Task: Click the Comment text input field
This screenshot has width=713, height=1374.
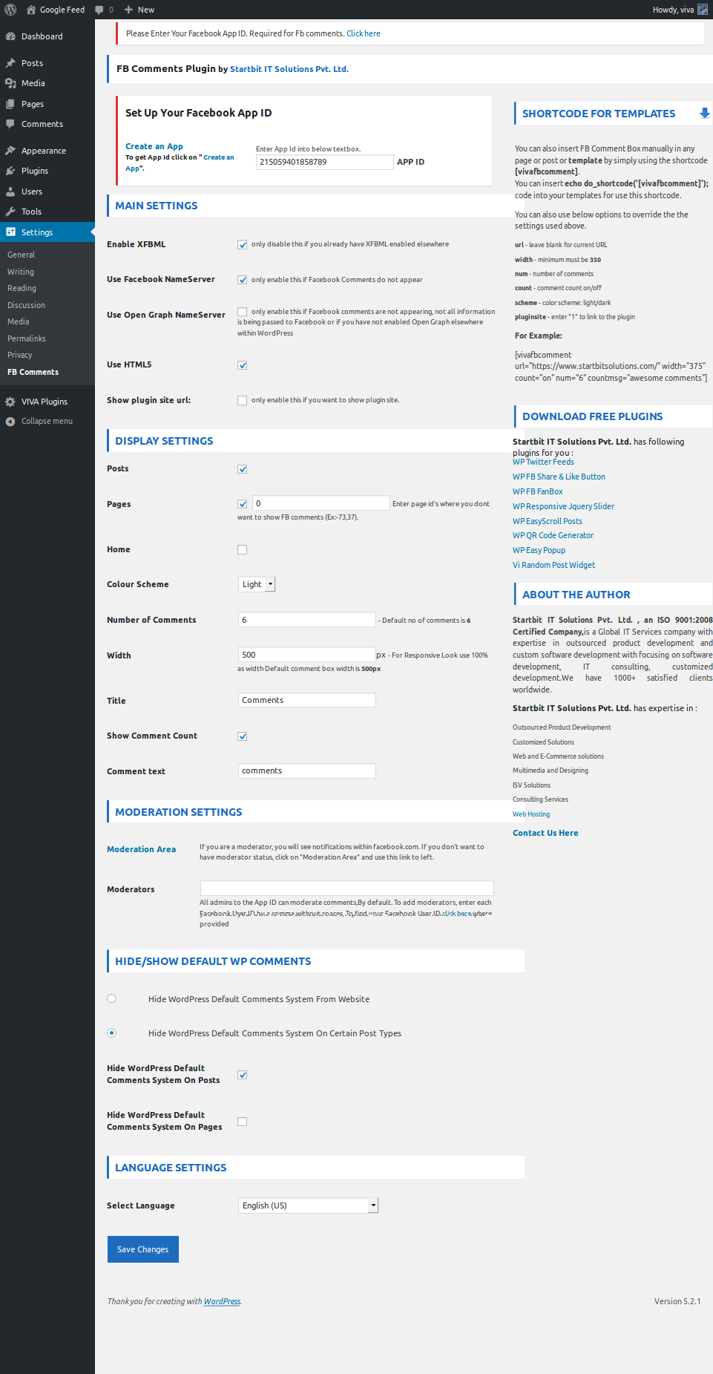Action: (306, 771)
